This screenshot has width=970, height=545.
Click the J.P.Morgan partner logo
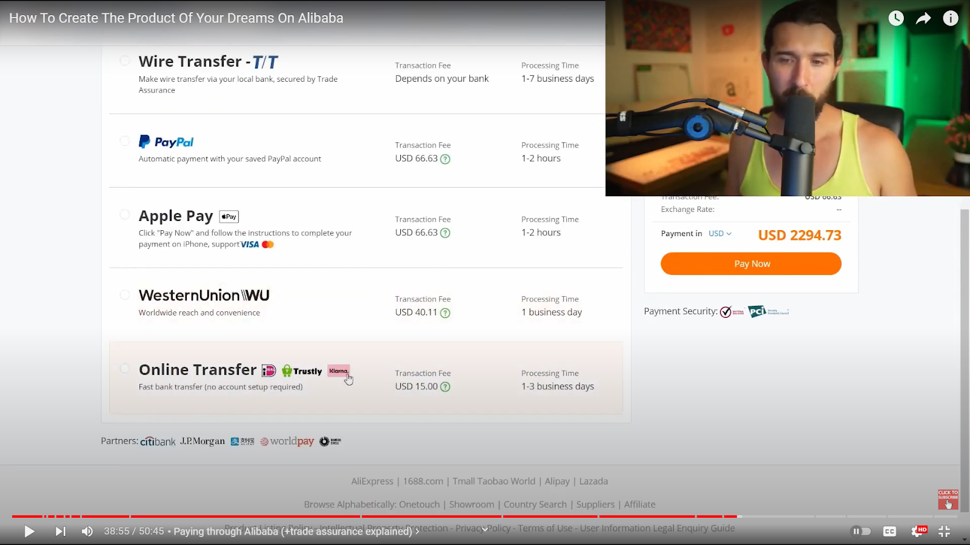click(x=202, y=441)
